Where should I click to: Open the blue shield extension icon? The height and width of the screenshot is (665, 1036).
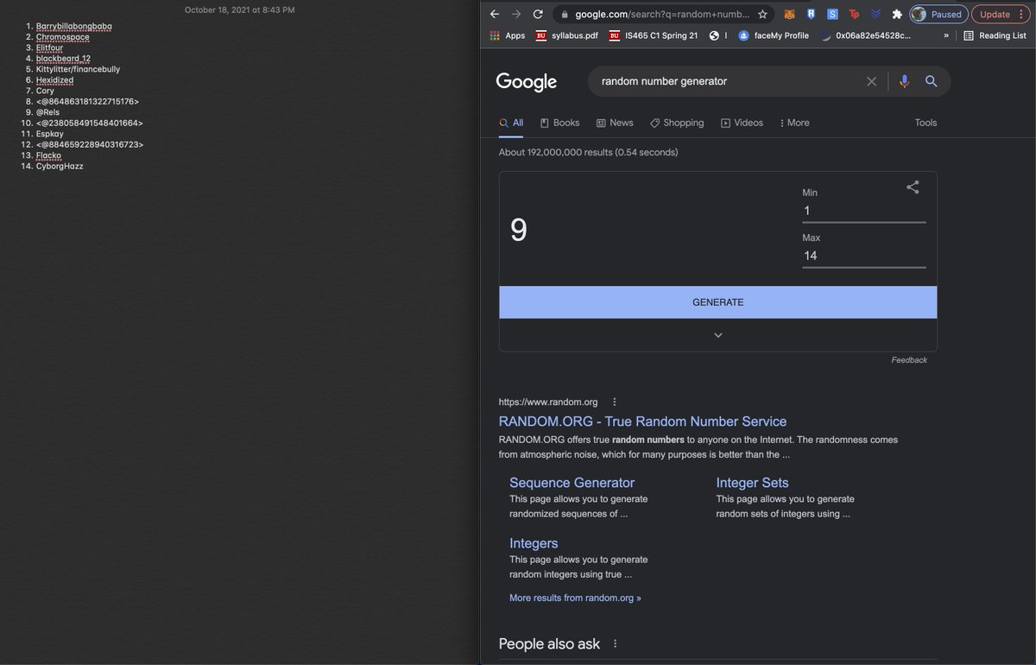[812, 14]
